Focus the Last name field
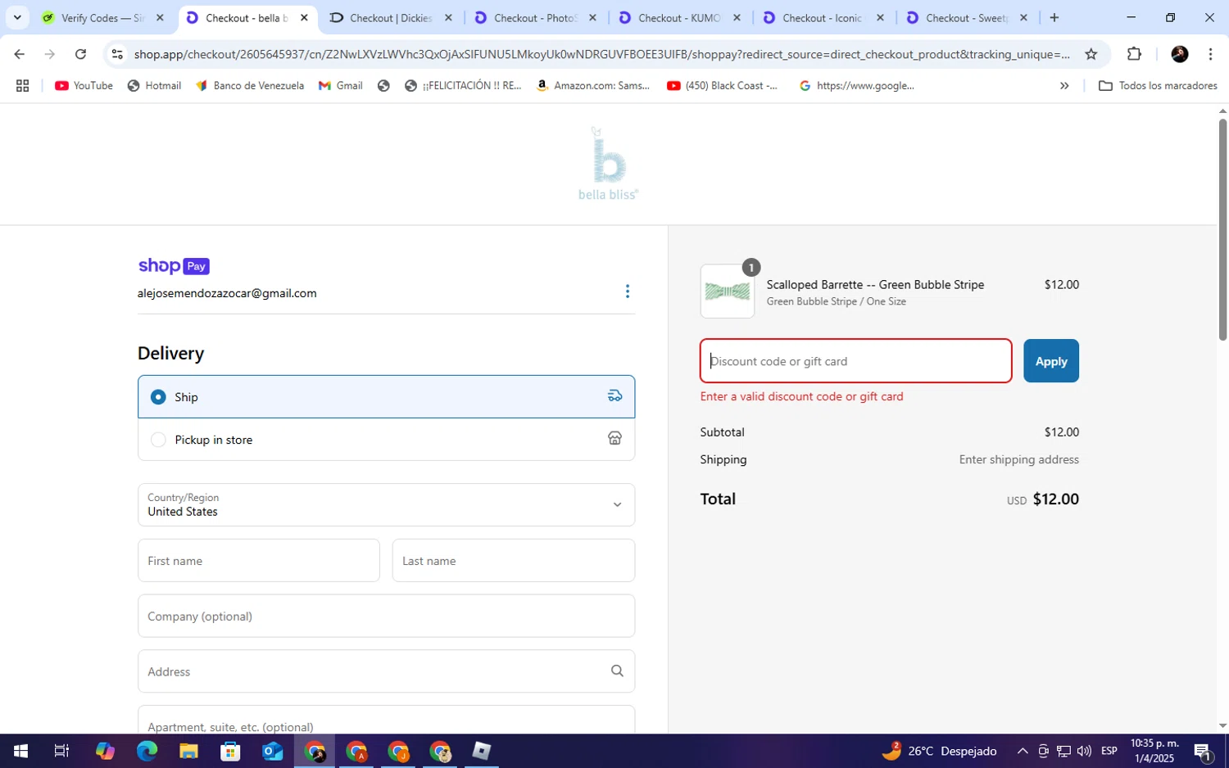Viewport: 1229px width, 768px height. [x=514, y=561]
